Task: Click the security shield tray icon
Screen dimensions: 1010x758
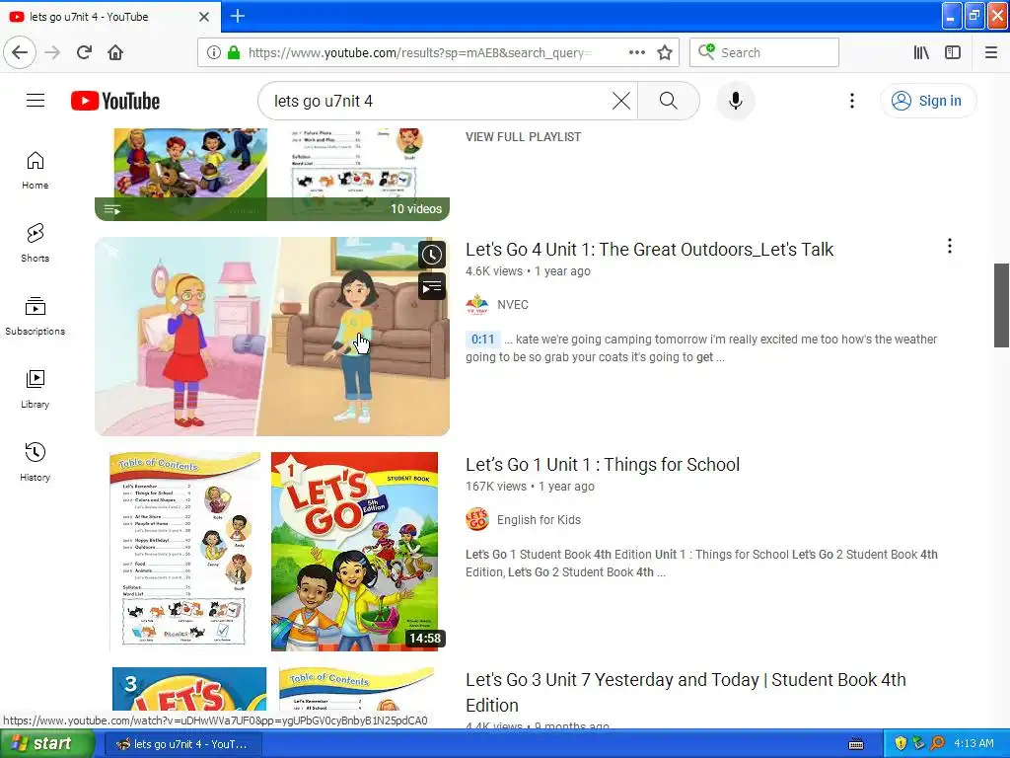Action: click(x=901, y=743)
